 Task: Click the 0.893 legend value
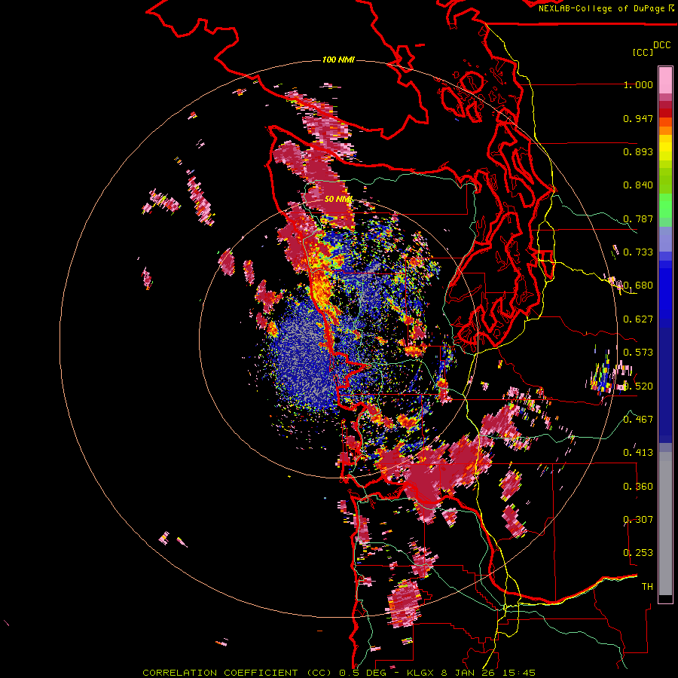pos(638,151)
